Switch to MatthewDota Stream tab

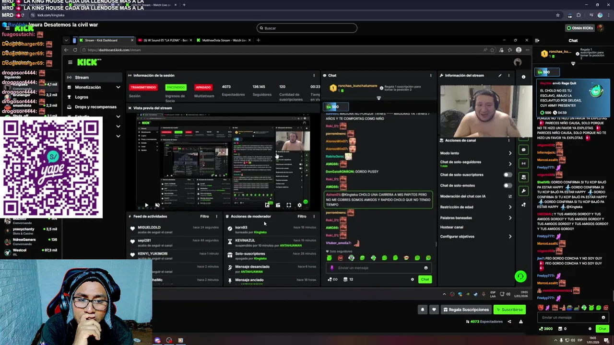(224, 40)
